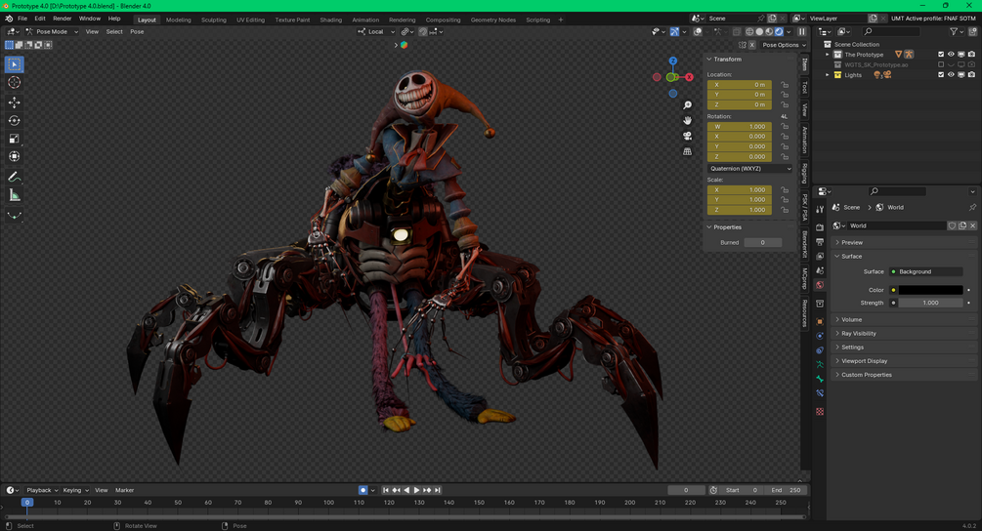Expand the Ray Visibility panel
This screenshot has height=531, width=982.
tap(860, 334)
